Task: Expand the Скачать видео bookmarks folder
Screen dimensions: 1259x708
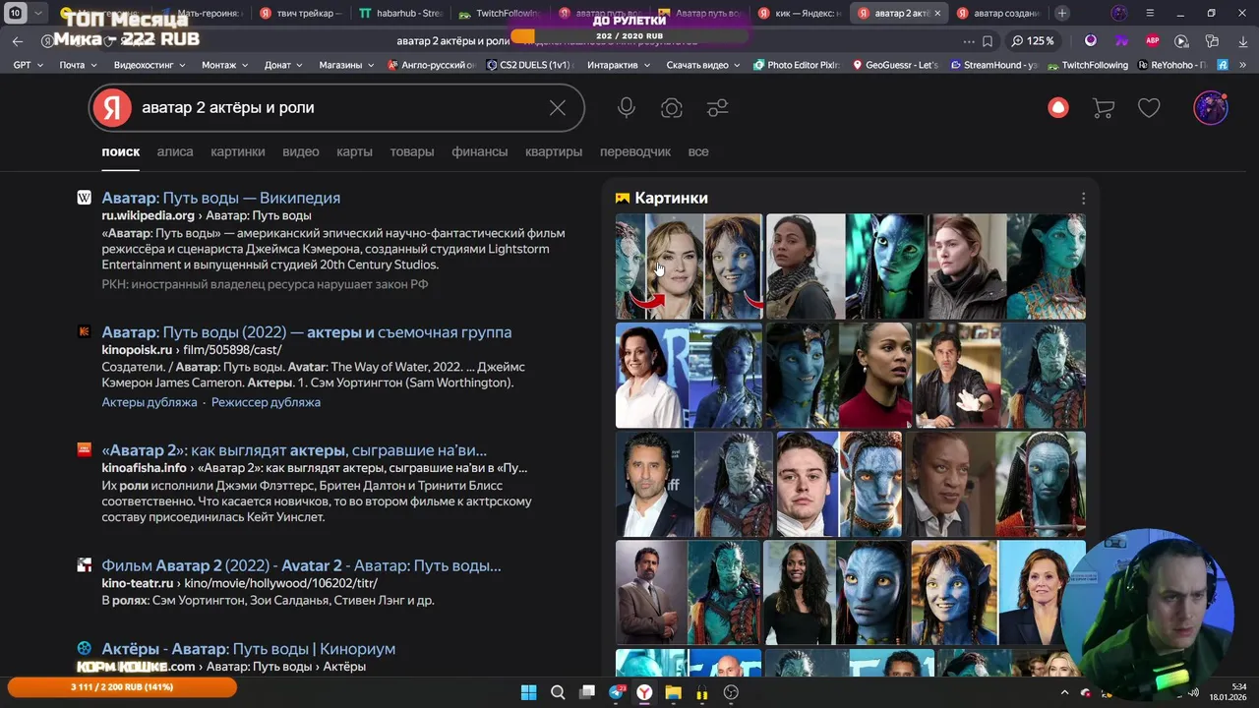Action: click(703, 65)
